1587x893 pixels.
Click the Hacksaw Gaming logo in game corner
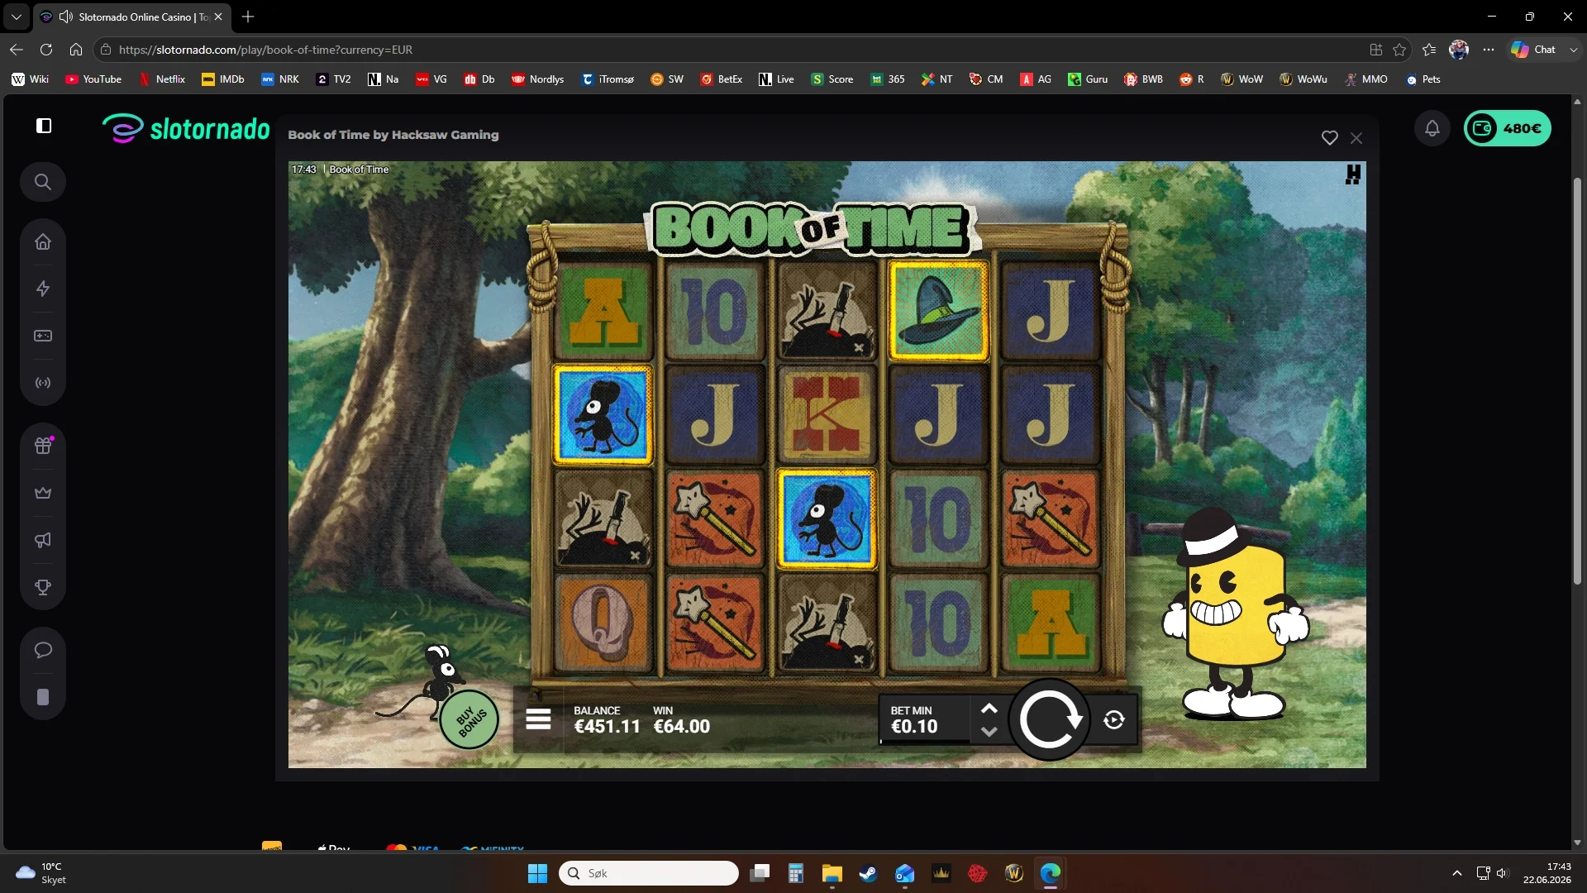(1353, 174)
